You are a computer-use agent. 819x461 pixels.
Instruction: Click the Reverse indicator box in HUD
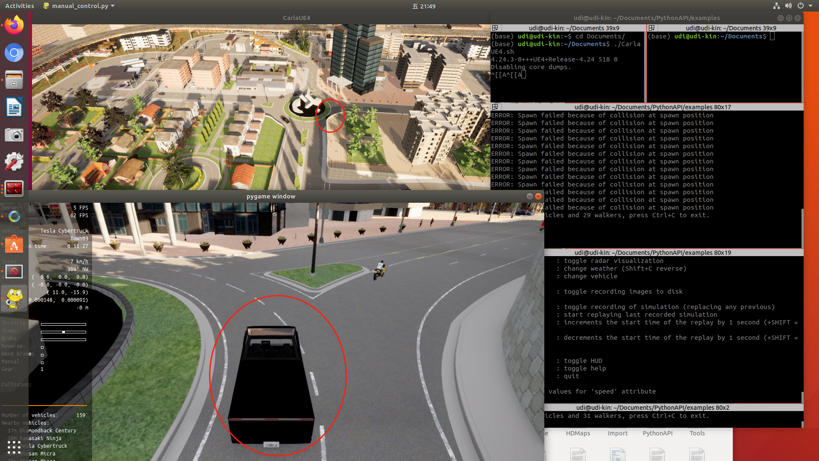pyautogui.click(x=42, y=347)
